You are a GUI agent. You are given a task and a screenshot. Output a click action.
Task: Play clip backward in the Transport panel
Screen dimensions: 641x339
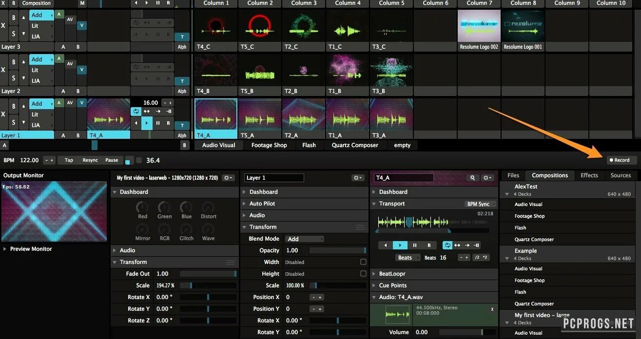pos(386,245)
